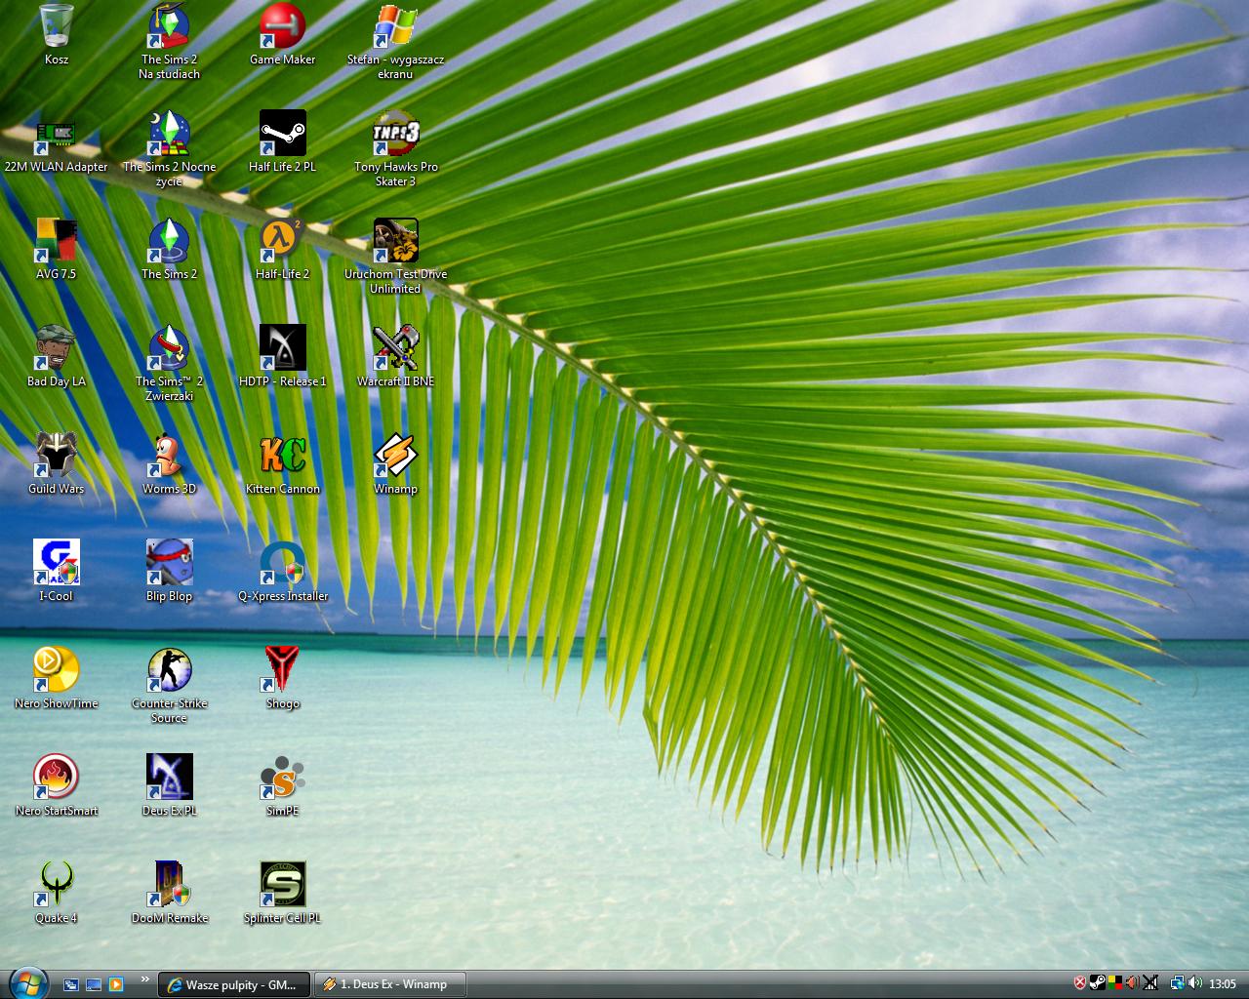1249x999 pixels.
Task: Switch to Wasze pulpity browser taskbar button
Action: 233,984
